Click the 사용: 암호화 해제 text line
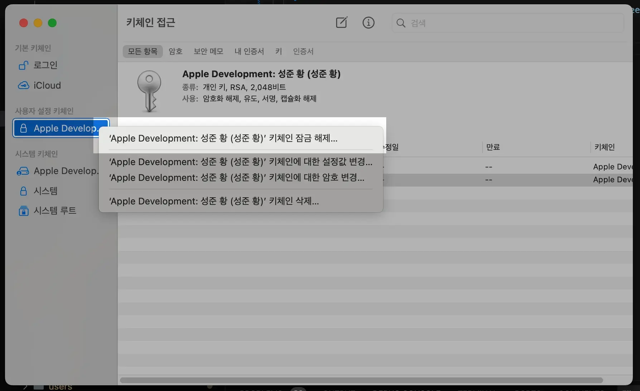The image size is (640, 391). (249, 99)
